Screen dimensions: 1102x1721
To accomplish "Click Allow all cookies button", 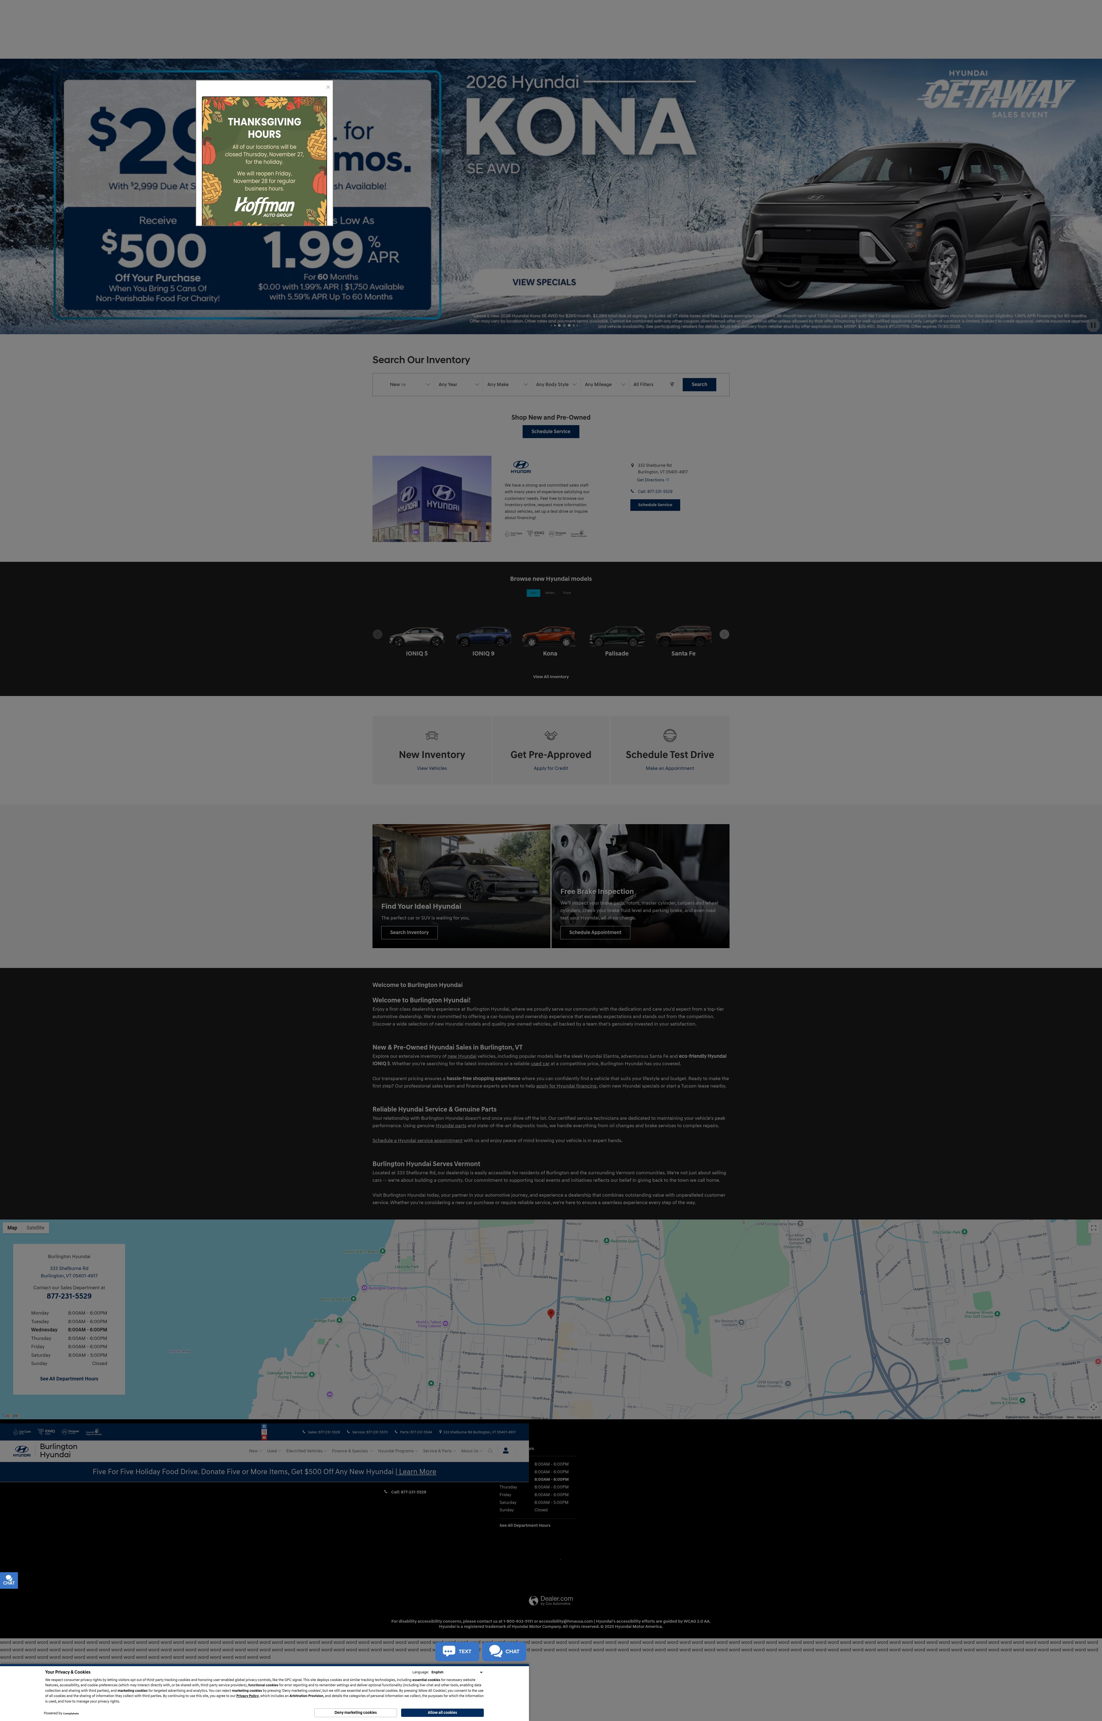I will (442, 1712).
